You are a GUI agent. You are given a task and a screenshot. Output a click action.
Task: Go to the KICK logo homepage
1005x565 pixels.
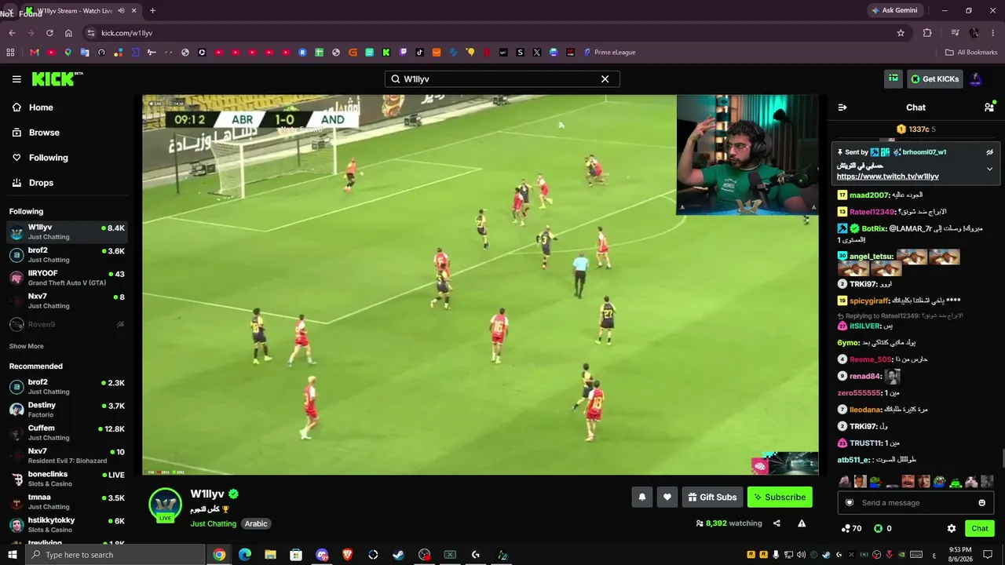coord(57,78)
